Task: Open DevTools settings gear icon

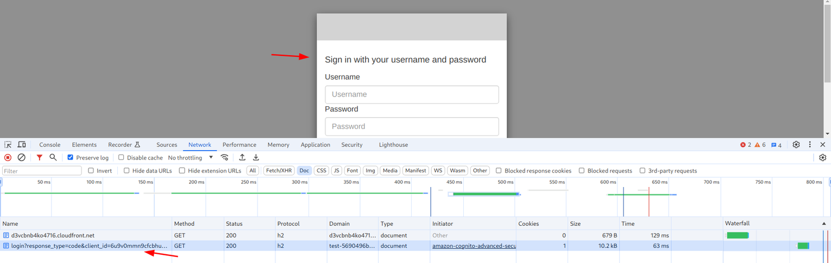Action: [x=796, y=145]
